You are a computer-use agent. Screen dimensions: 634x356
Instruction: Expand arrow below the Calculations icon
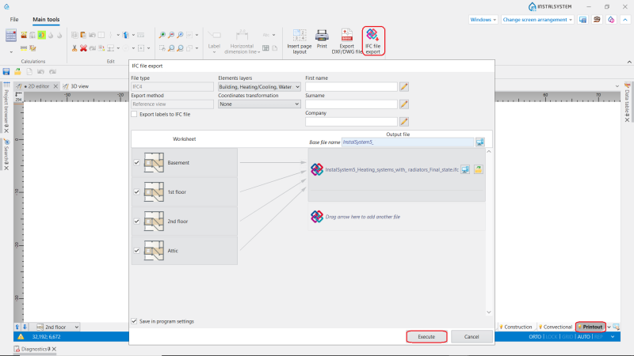point(11,52)
